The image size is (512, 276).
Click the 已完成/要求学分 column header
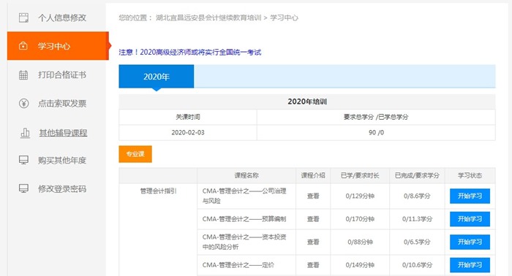tap(417, 175)
